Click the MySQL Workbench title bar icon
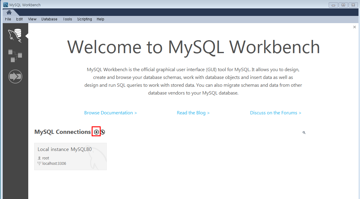Screen dimensions: 360x199 click(6, 5)
